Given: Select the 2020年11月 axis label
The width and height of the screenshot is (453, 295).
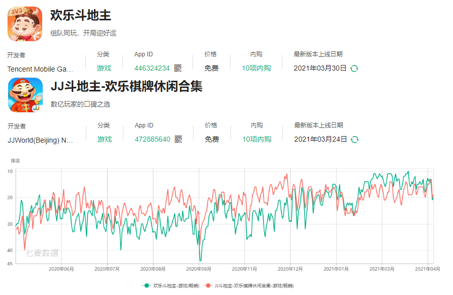Looking at the screenshot, I should click(244, 269).
